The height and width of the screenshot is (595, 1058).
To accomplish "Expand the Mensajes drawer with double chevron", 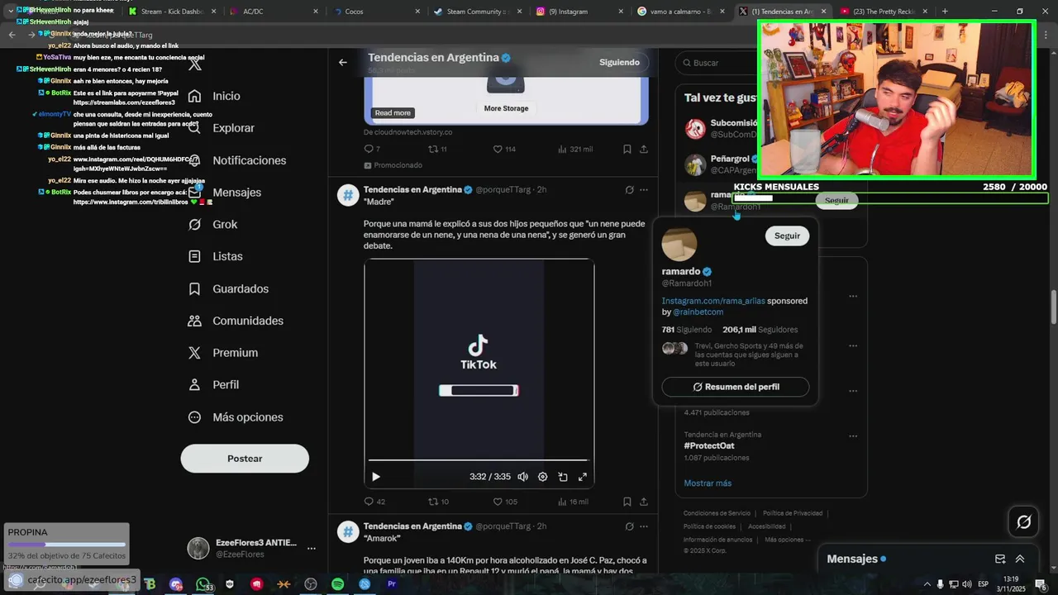I will coord(1020,559).
